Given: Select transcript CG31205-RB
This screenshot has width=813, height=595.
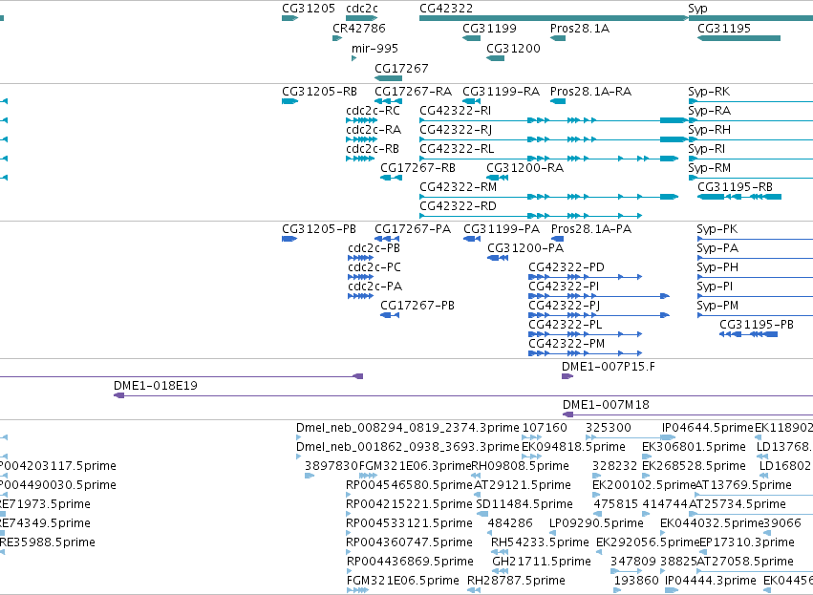Looking at the screenshot, I should (289, 101).
